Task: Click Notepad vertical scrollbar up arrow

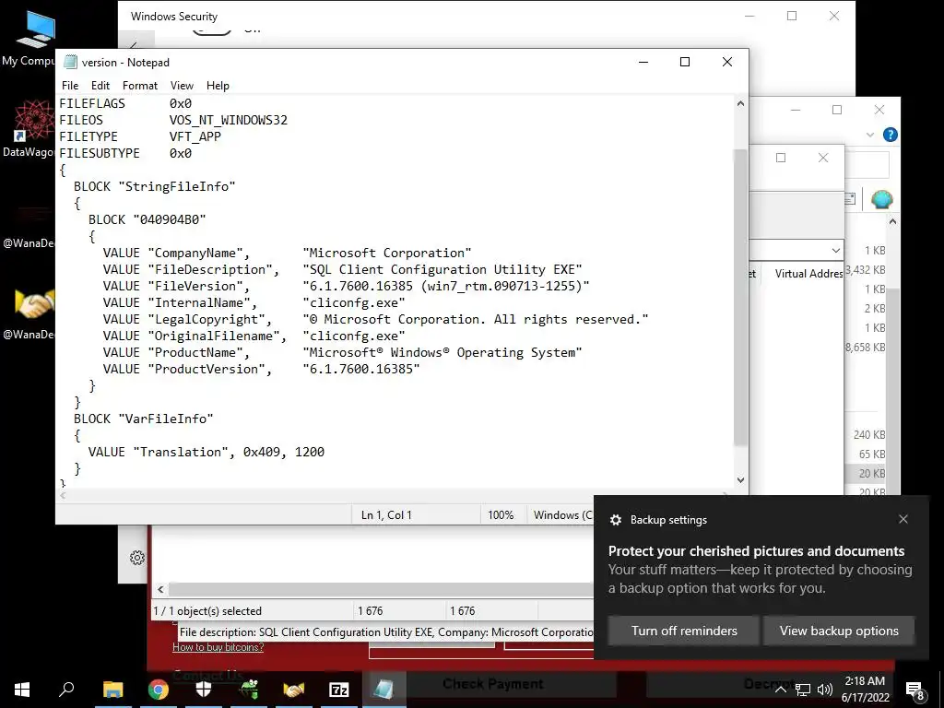Action: click(740, 103)
